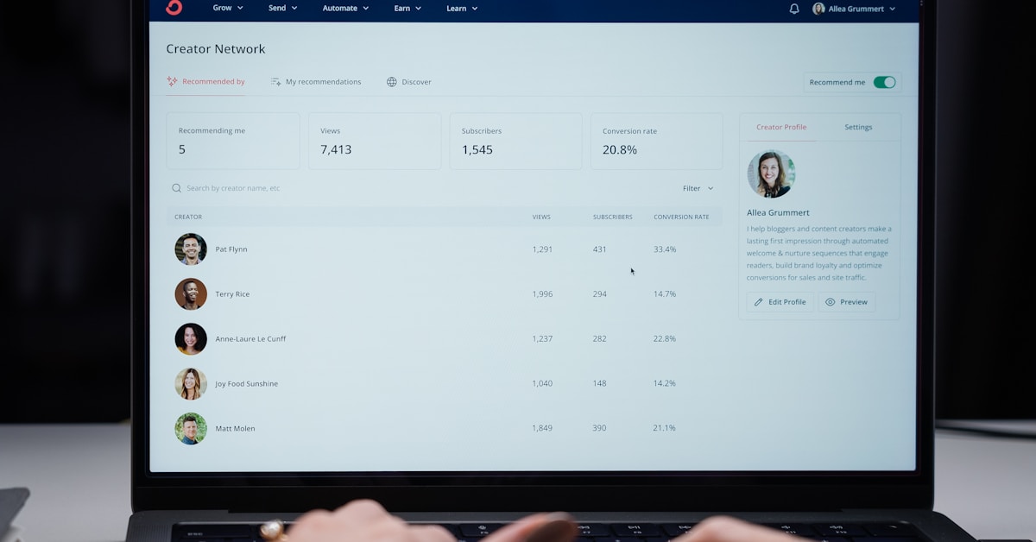The image size is (1036, 542).
Task: Open the Filter dropdown
Action: pos(698,188)
